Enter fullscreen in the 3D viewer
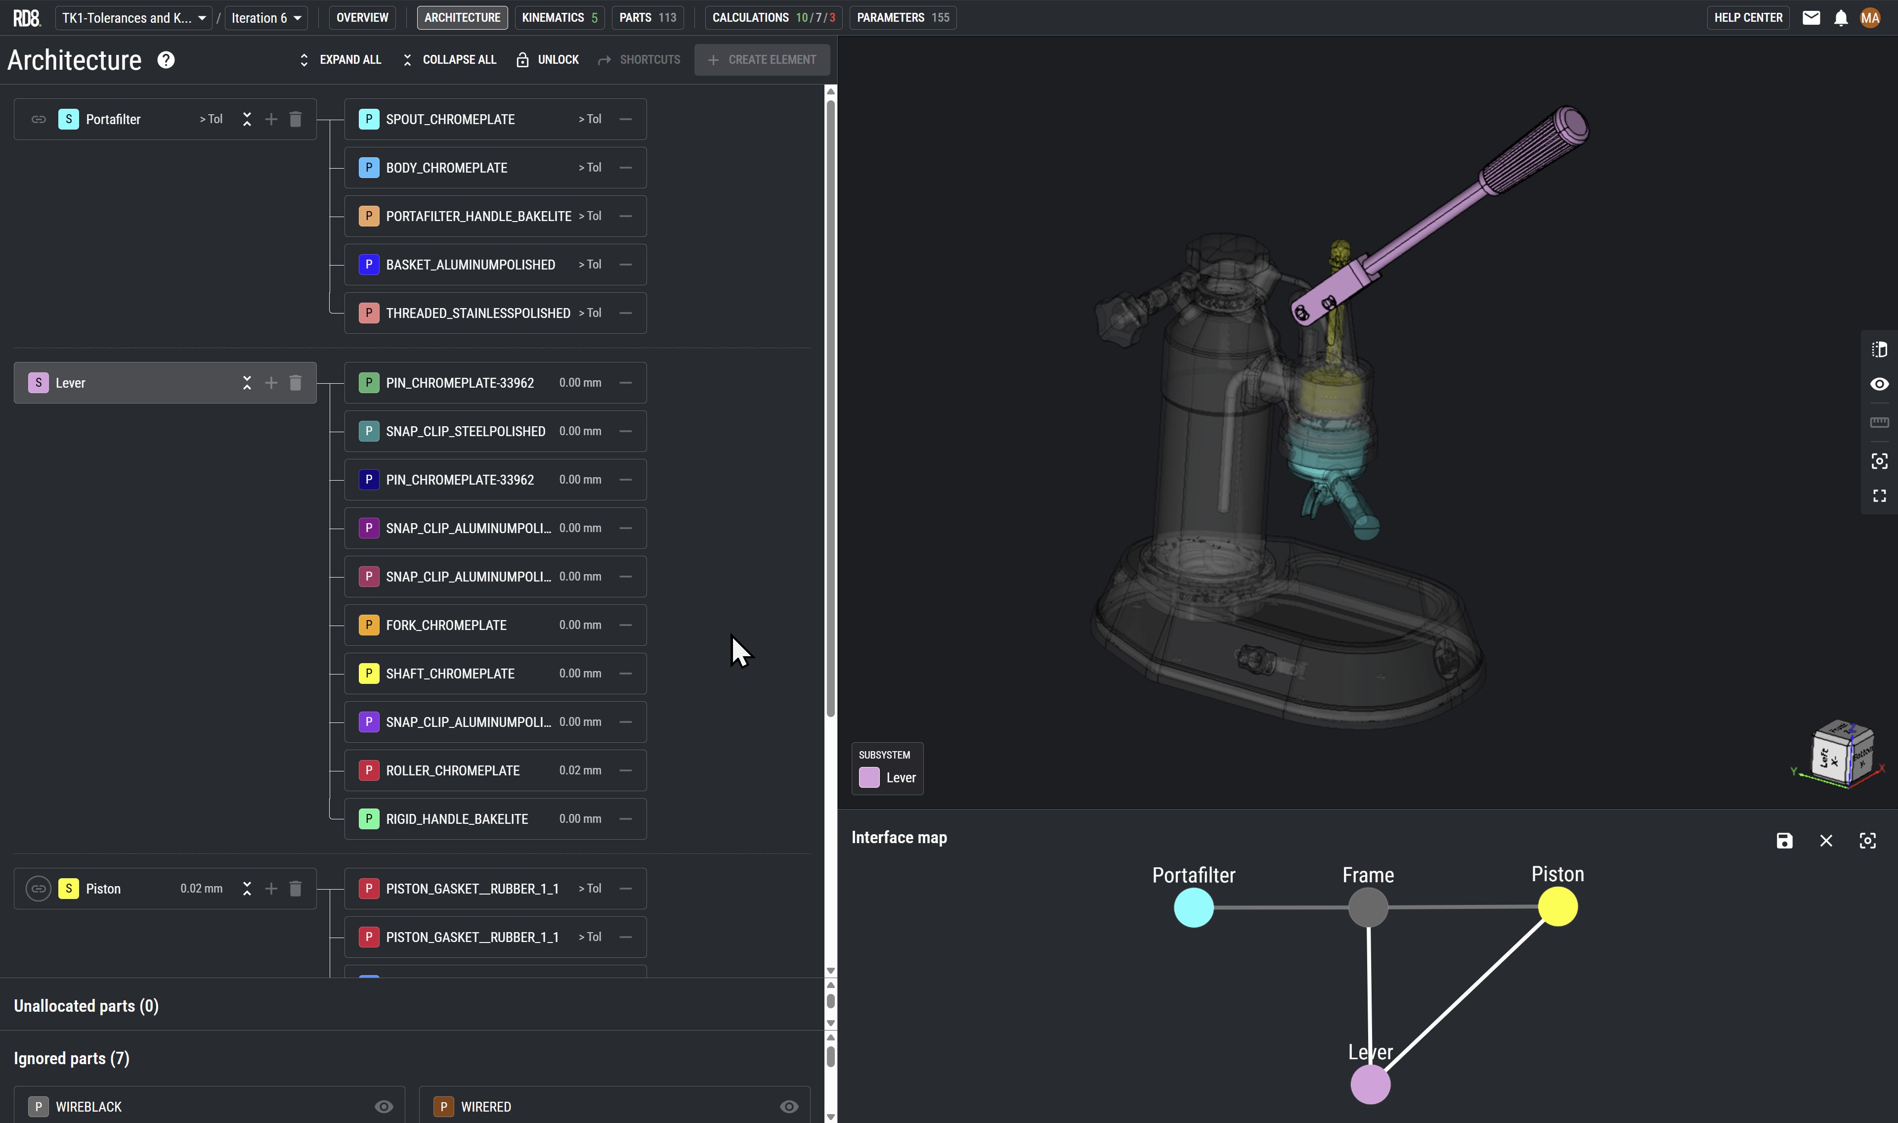Image resolution: width=1898 pixels, height=1123 pixels. pyautogui.click(x=1879, y=496)
